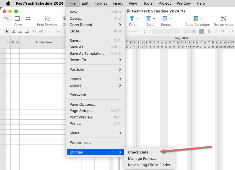Click the Revise Mode icon

[223, 19]
